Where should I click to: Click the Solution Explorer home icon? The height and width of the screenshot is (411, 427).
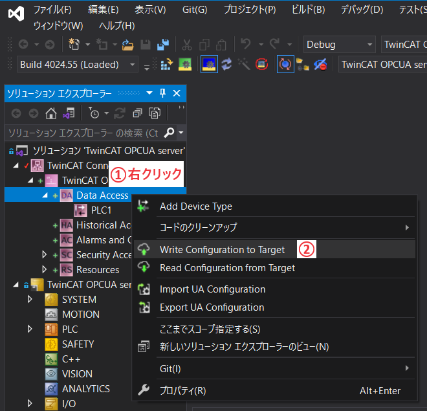coord(51,113)
